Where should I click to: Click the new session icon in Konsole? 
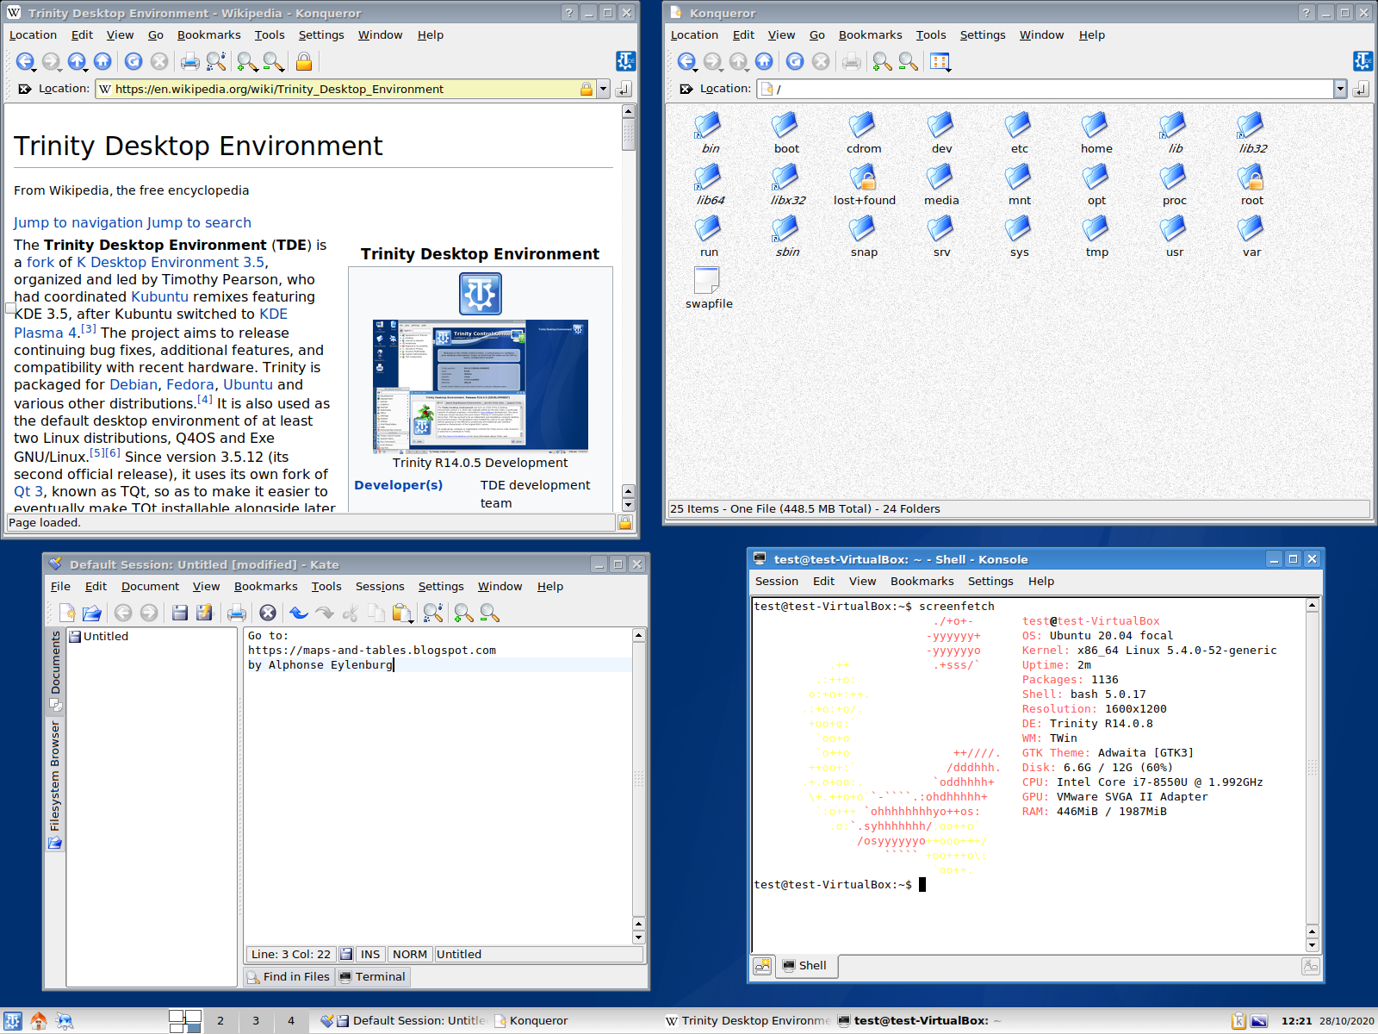click(x=762, y=966)
